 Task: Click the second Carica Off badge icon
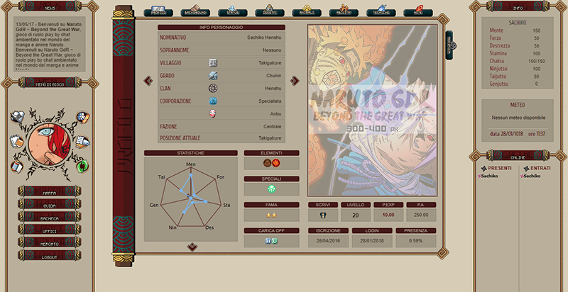point(275,241)
